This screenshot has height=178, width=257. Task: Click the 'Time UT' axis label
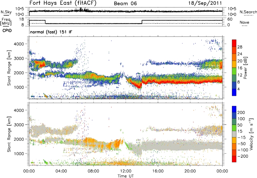(x=126, y=176)
